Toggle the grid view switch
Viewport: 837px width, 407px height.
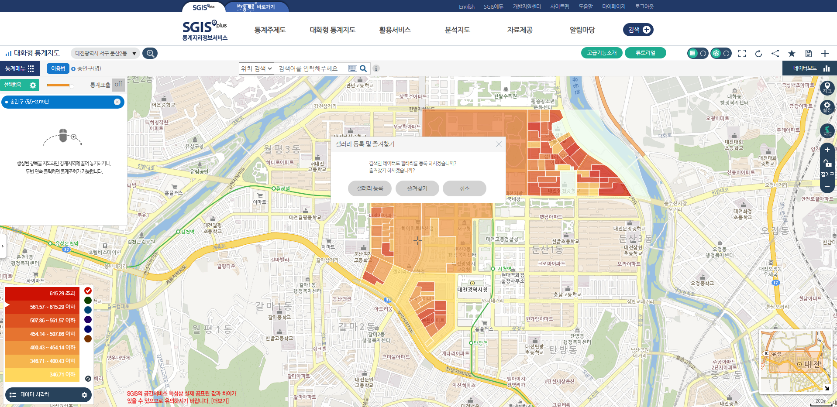pos(697,53)
